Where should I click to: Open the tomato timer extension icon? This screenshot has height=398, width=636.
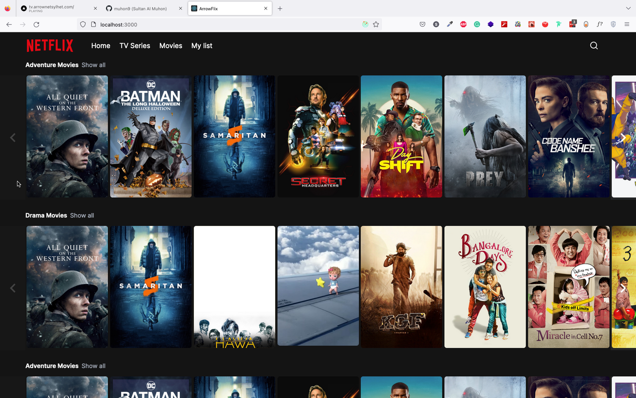point(545,24)
